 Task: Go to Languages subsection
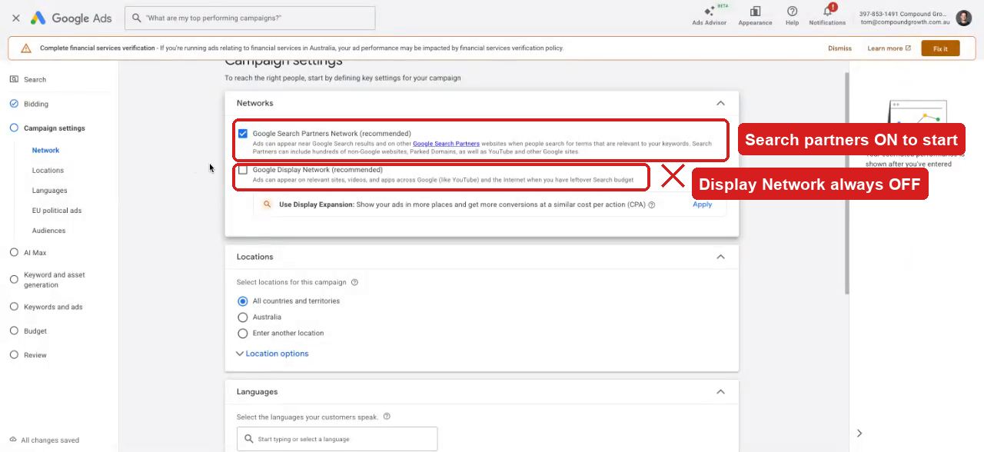pyautogui.click(x=49, y=191)
